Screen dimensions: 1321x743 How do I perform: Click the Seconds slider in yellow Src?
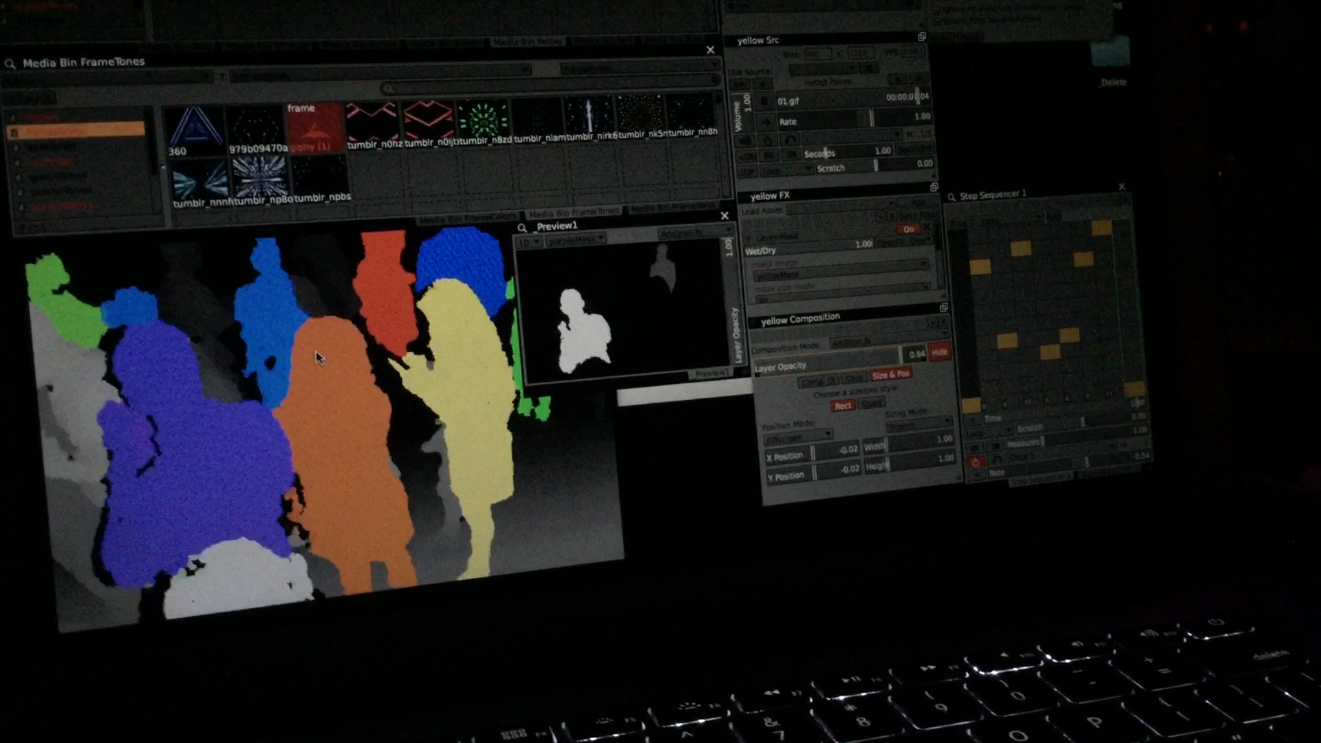[847, 152]
